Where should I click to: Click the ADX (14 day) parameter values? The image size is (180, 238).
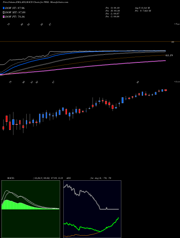pos(100,178)
